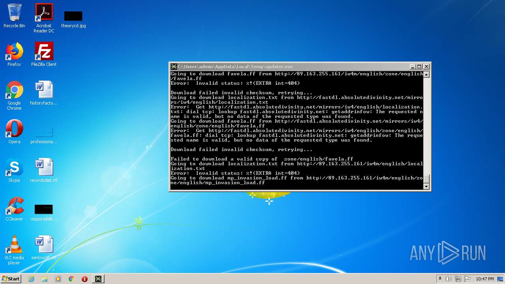
Task: Close the updater.exe console window
Action: [x=426, y=67]
